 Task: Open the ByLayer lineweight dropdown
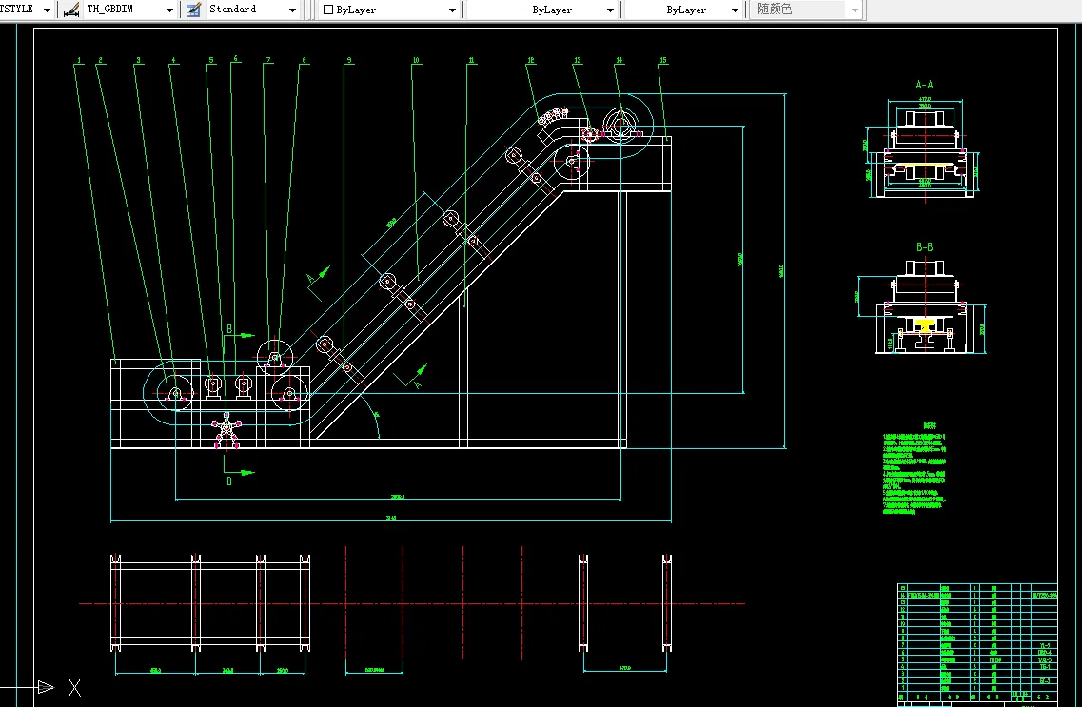[734, 10]
